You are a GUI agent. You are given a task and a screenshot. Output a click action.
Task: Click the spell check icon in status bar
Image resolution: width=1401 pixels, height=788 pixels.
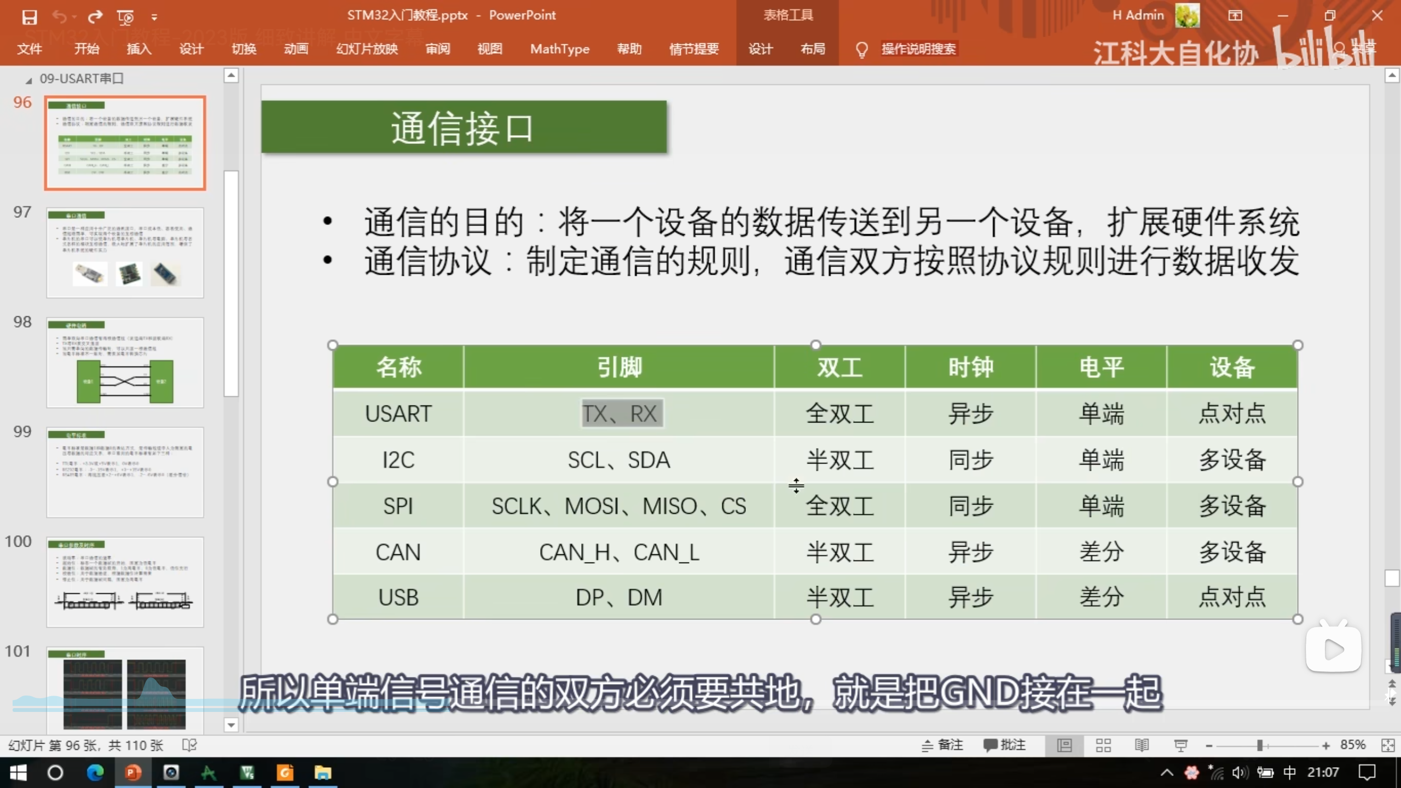189,745
